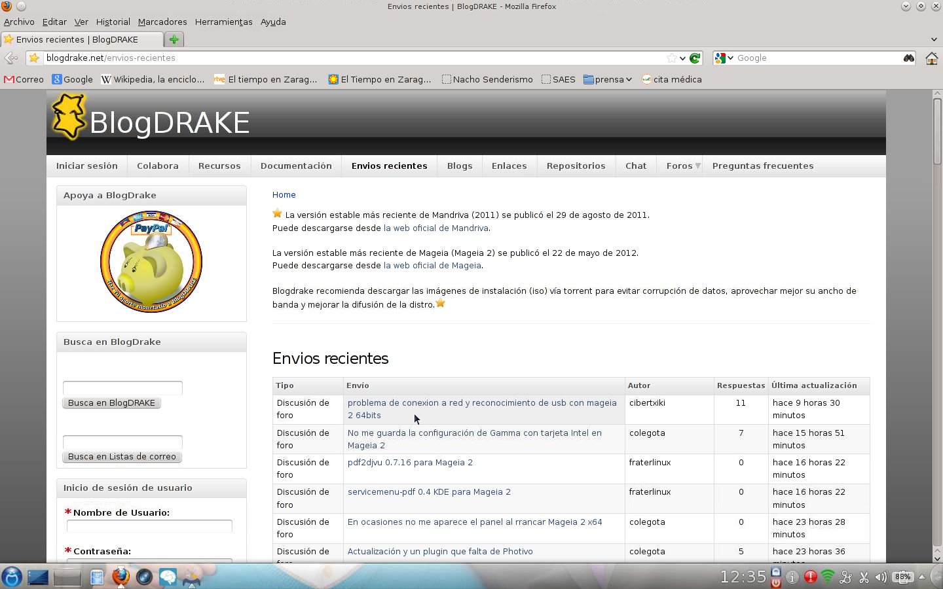
Task: Click the Firefox icon in the taskbar
Action: [120, 577]
